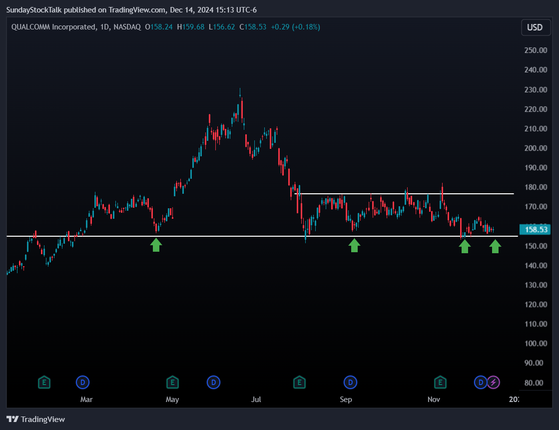Click the Jul label on time axis
The image size is (559, 430).
pos(256,400)
